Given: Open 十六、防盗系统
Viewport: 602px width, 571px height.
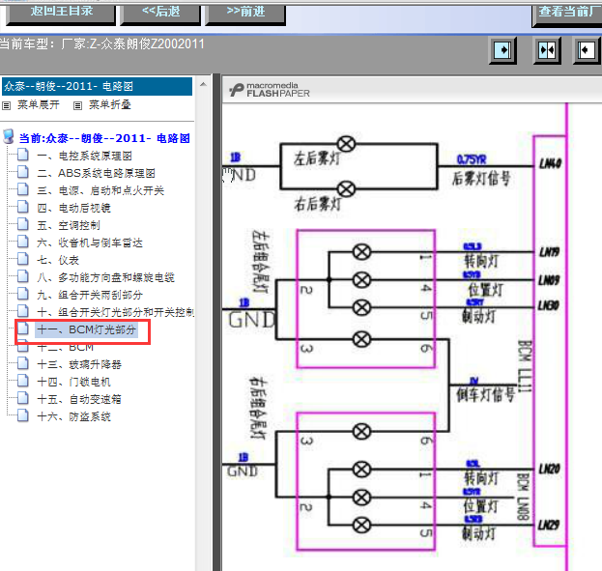Looking at the screenshot, I should pyautogui.click(x=73, y=416).
